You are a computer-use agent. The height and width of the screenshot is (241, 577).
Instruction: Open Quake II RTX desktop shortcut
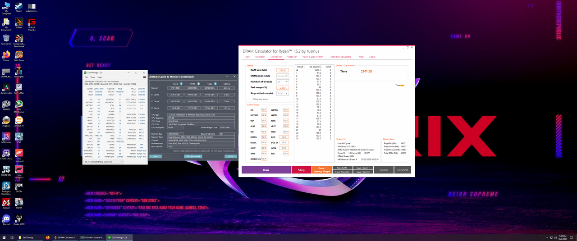(x=19, y=218)
